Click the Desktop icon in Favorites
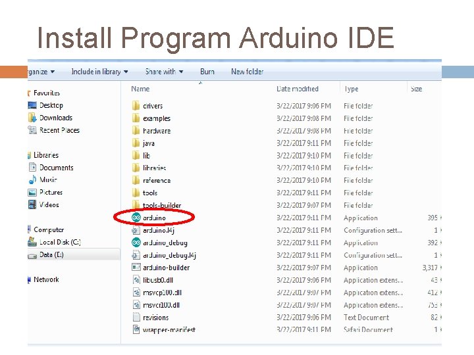 pyautogui.click(x=32, y=105)
